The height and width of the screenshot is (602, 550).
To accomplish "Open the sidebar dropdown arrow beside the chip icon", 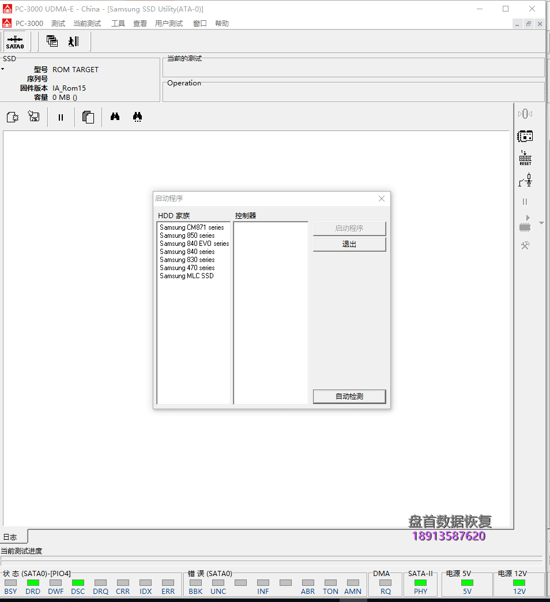I will pyautogui.click(x=541, y=223).
